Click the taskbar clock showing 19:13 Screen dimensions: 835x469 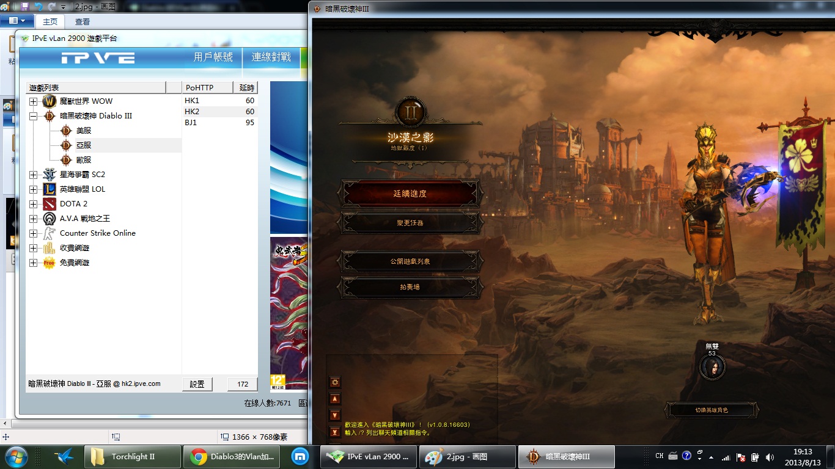pyautogui.click(x=802, y=457)
